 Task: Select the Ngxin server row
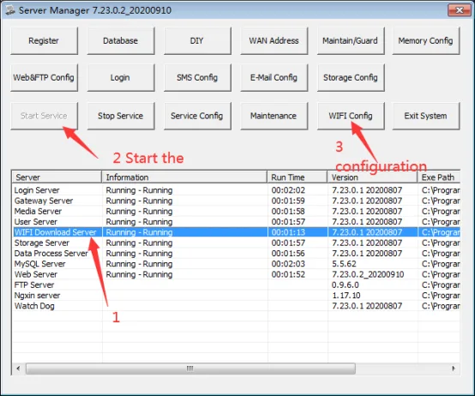(x=236, y=296)
